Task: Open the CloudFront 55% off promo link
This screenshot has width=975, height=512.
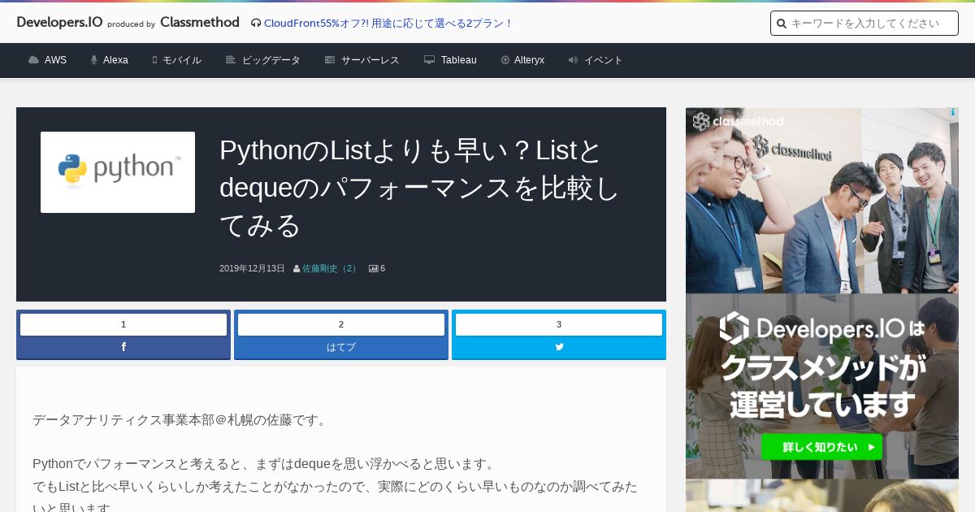Action: 388,23
